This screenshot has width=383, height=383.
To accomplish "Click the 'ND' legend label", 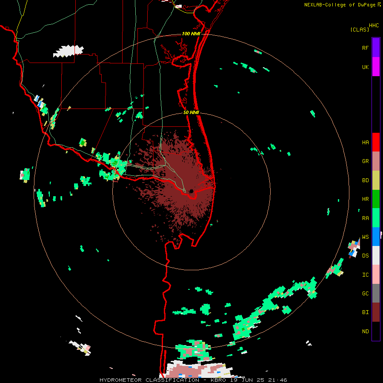I will 365,331.
